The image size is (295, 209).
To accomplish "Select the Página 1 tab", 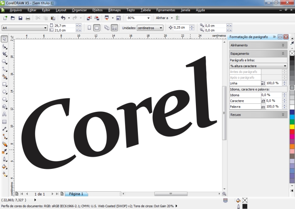I will pyautogui.click(x=76, y=194).
